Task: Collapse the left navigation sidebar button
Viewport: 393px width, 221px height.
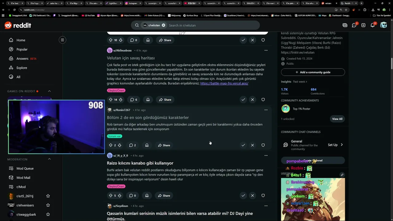Action: tap(62, 40)
